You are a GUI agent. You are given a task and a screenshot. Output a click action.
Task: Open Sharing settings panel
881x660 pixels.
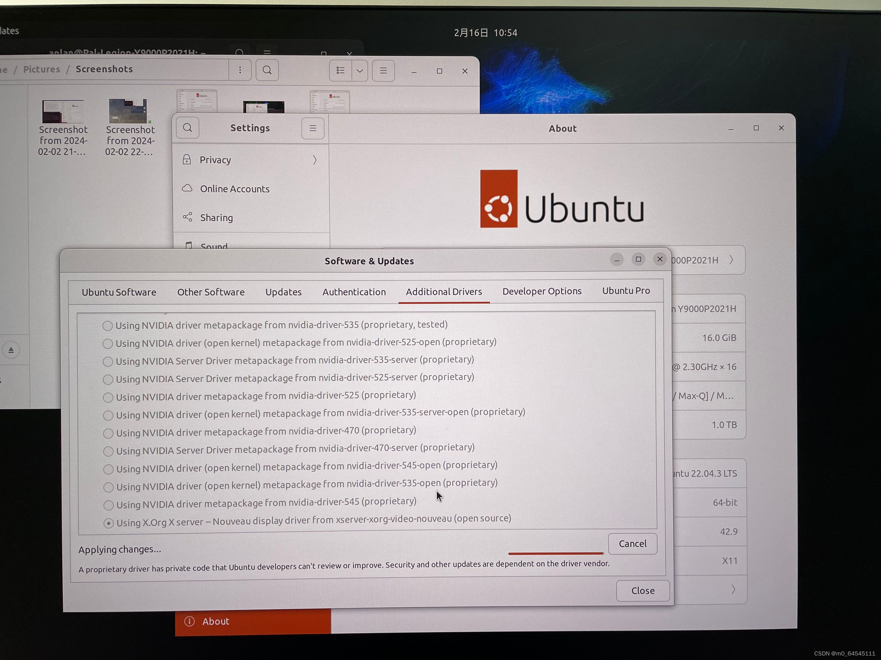tap(251, 218)
